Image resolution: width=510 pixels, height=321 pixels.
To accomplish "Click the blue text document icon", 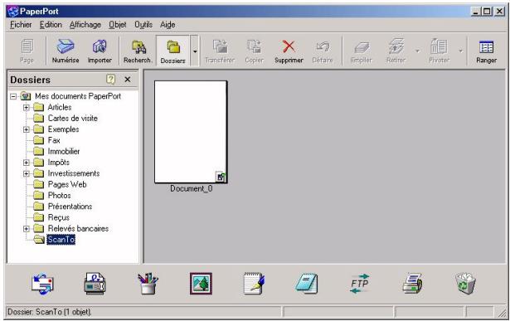I will tap(307, 284).
